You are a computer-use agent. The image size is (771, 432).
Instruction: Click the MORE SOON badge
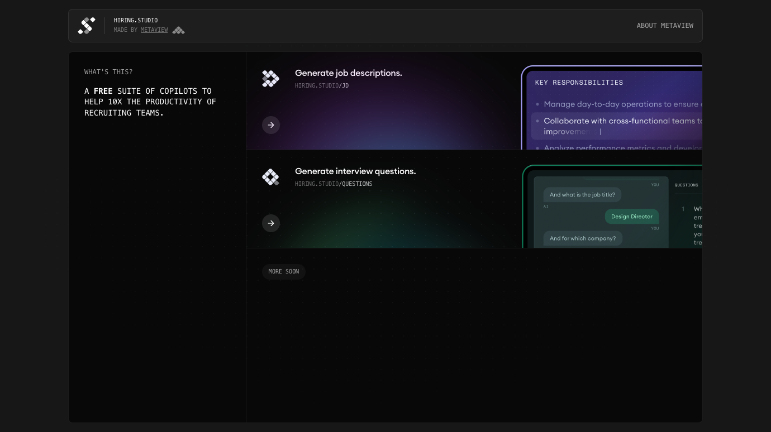coord(283,271)
